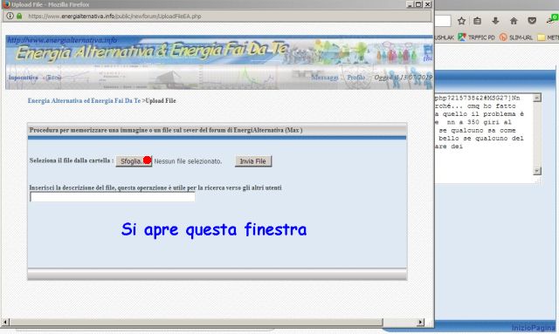Click the site info icon in the address bar
559x334 pixels.
tap(10, 16)
